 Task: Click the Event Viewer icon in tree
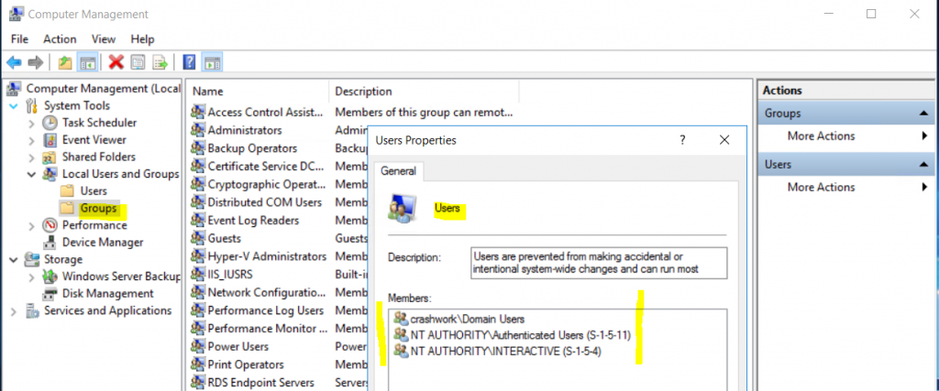coord(51,140)
